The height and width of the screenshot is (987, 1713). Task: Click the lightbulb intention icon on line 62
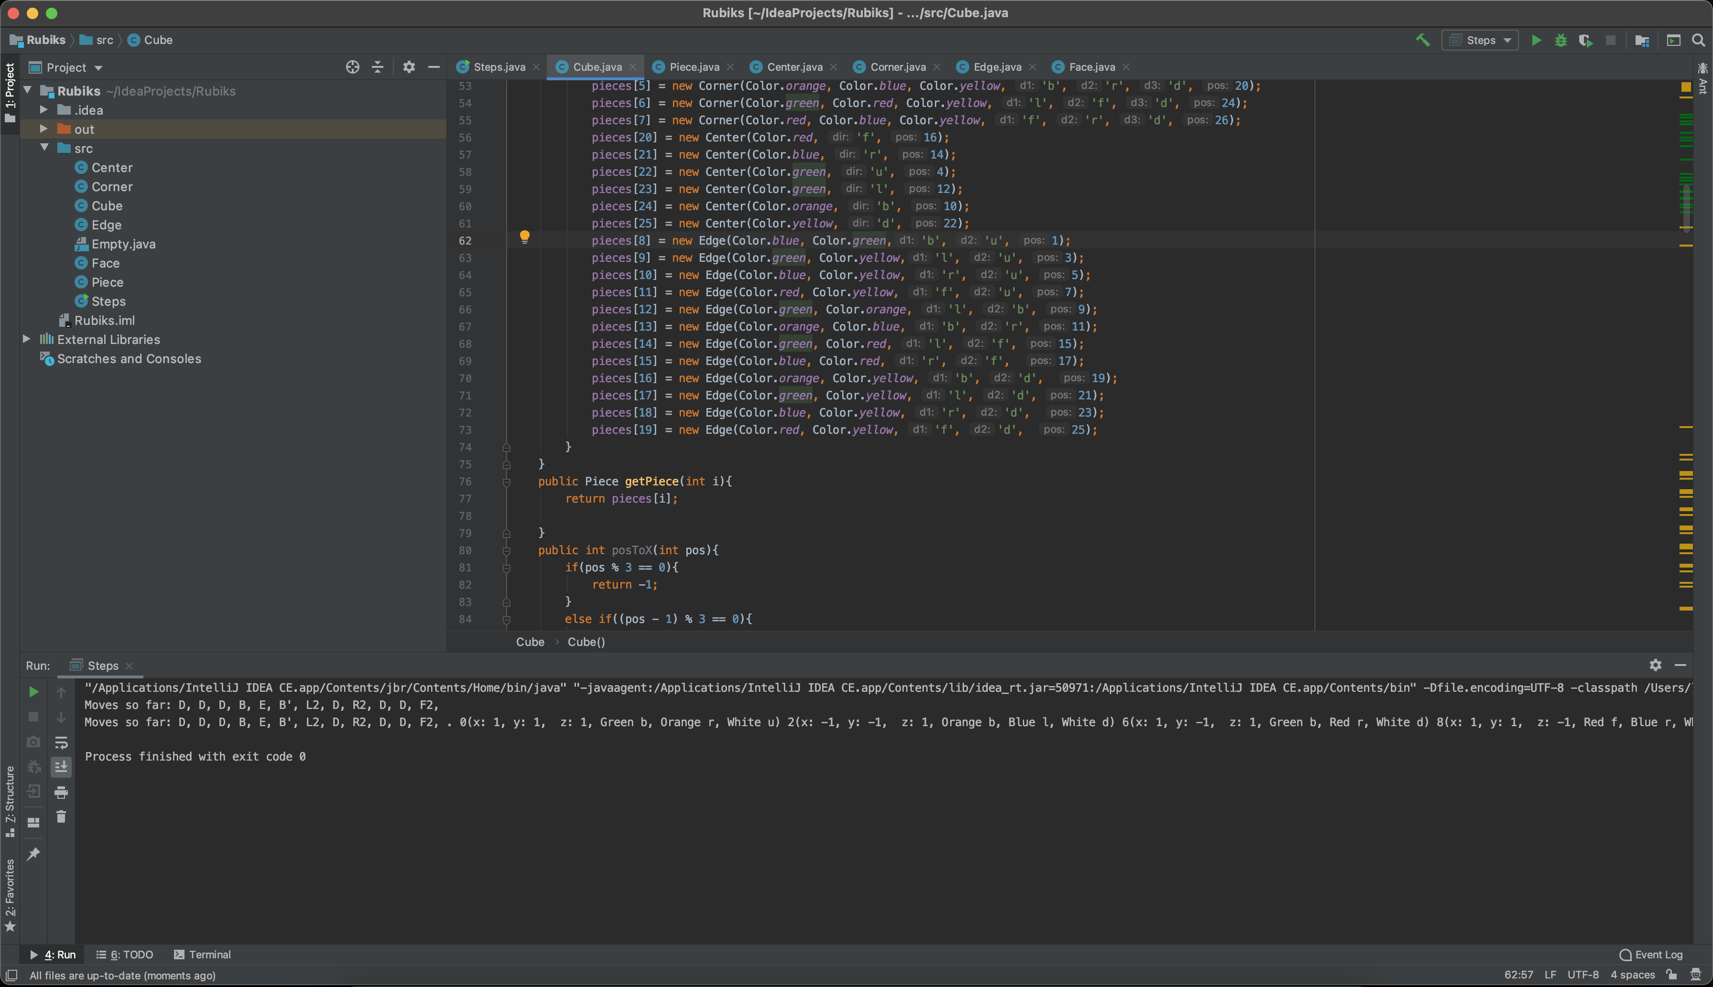point(524,236)
